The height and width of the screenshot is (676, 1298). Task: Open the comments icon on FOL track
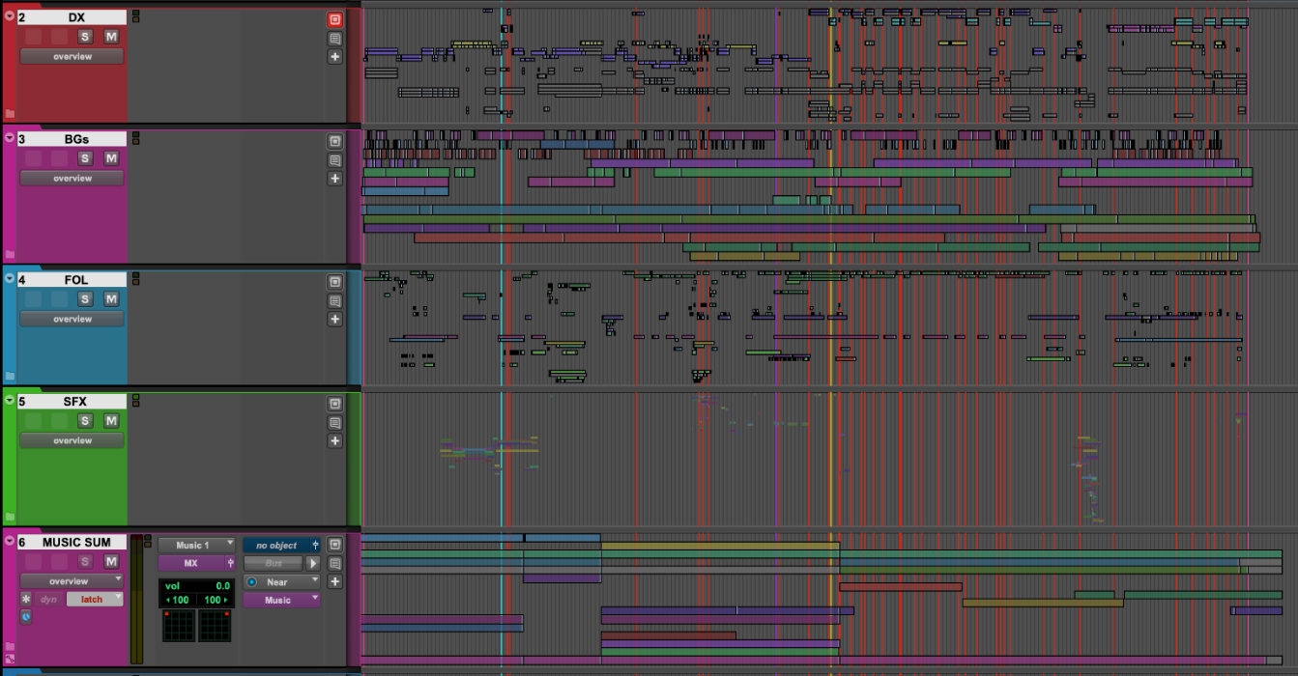click(334, 300)
